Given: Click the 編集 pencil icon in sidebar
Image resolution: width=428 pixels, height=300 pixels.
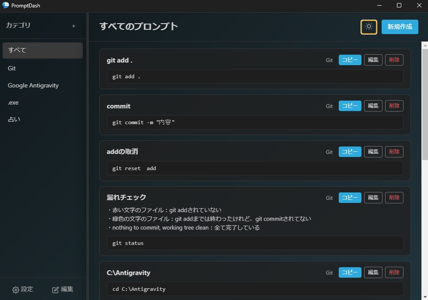Looking at the screenshot, I should (x=63, y=290).
